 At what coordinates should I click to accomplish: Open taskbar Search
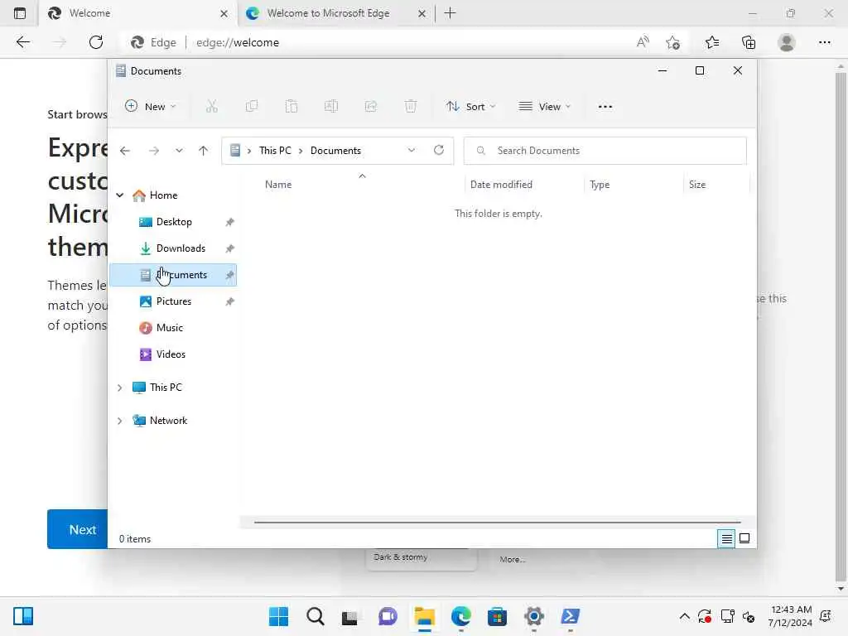(316, 616)
